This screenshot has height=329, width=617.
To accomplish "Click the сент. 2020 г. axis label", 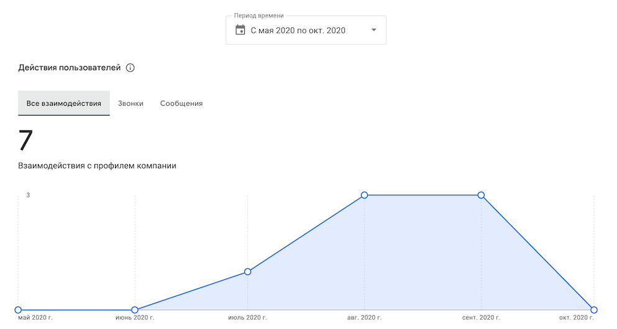I will [481, 318].
